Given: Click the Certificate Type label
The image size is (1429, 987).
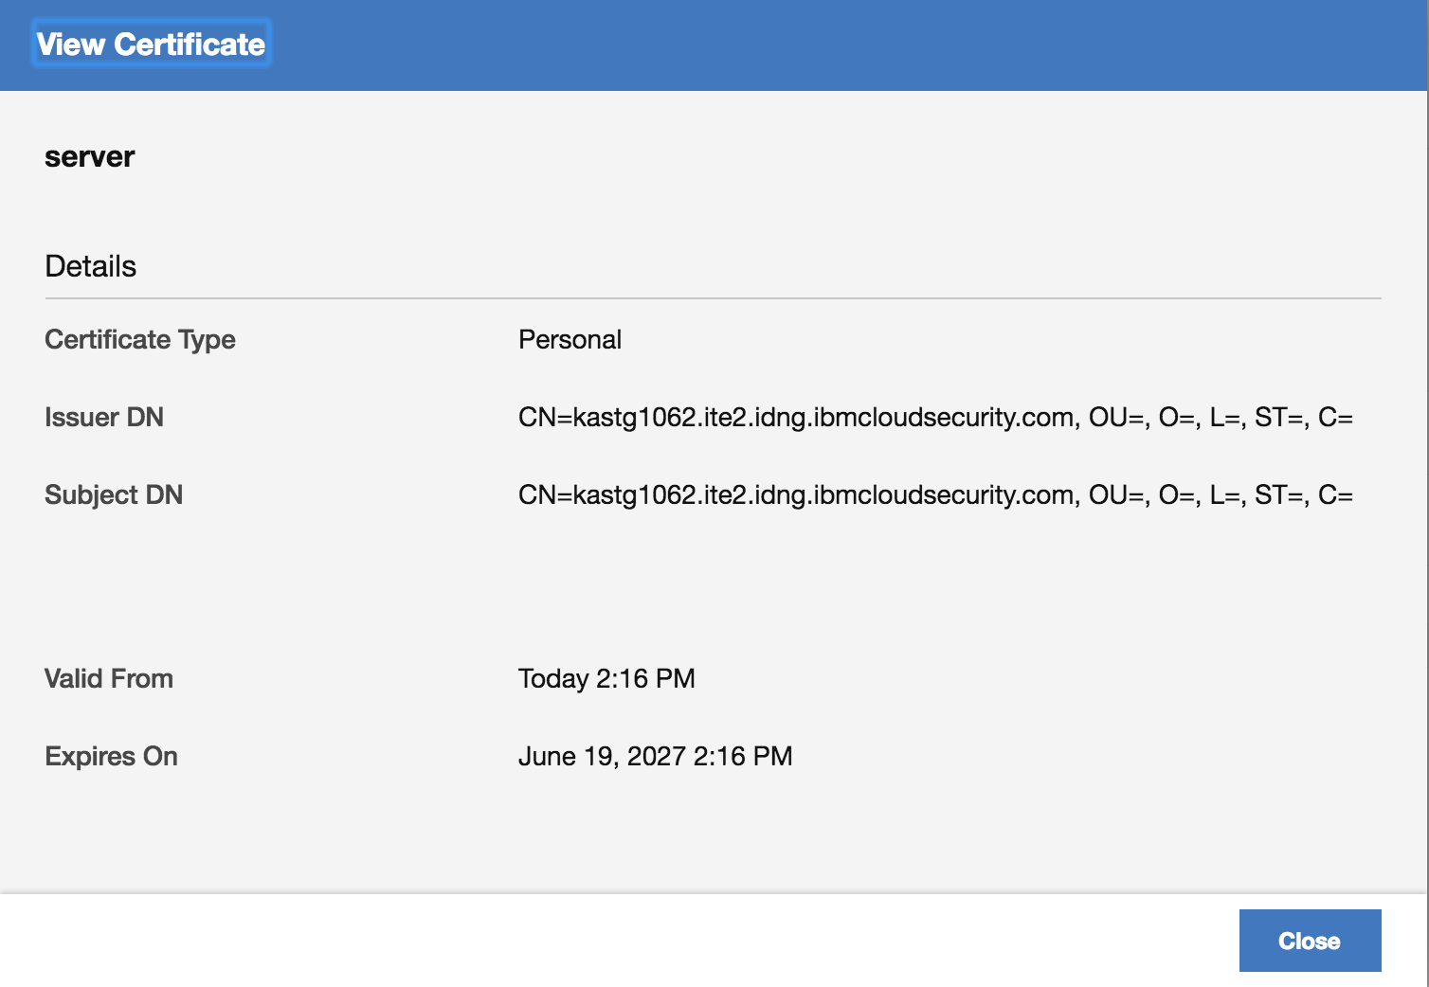Looking at the screenshot, I should (139, 339).
